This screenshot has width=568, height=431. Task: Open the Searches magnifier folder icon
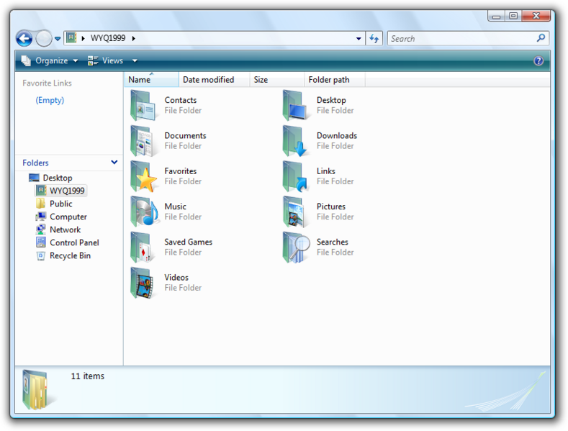click(x=296, y=248)
